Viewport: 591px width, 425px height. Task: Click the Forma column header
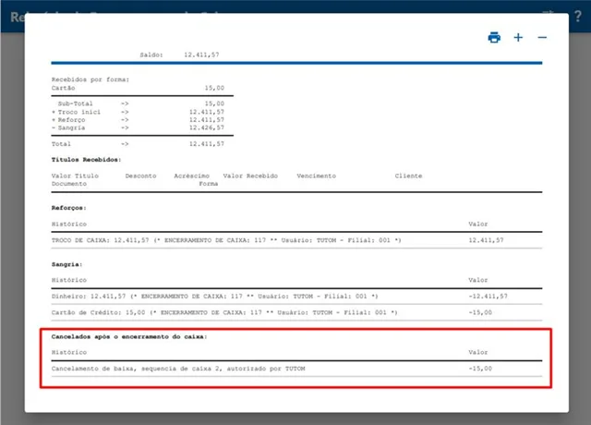pos(209,184)
